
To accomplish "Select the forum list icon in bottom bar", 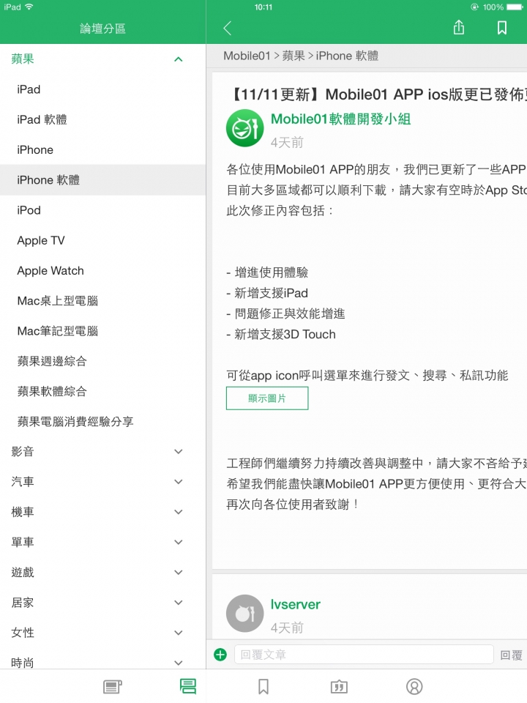I will [188, 686].
